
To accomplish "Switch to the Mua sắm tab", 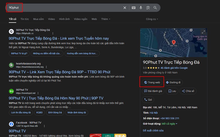I will coord(38,19).
